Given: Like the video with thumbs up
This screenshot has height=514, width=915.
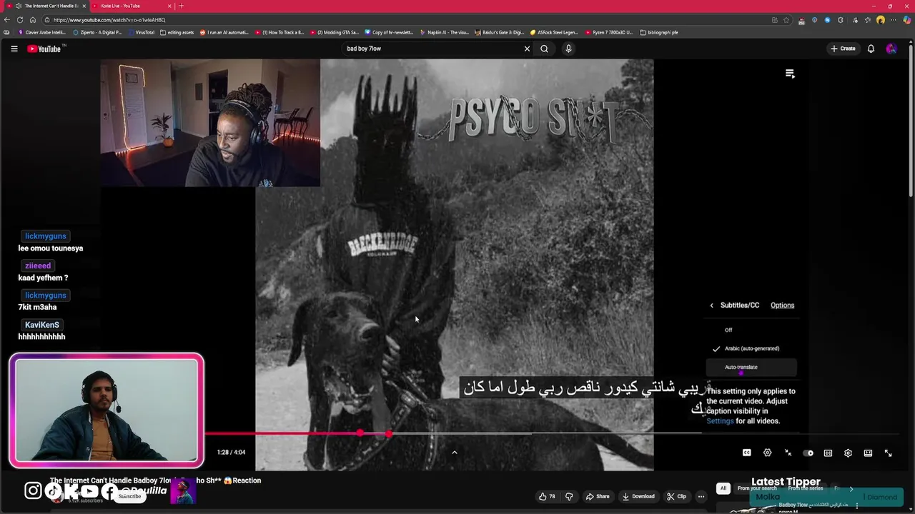Looking at the screenshot, I should click(548, 496).
